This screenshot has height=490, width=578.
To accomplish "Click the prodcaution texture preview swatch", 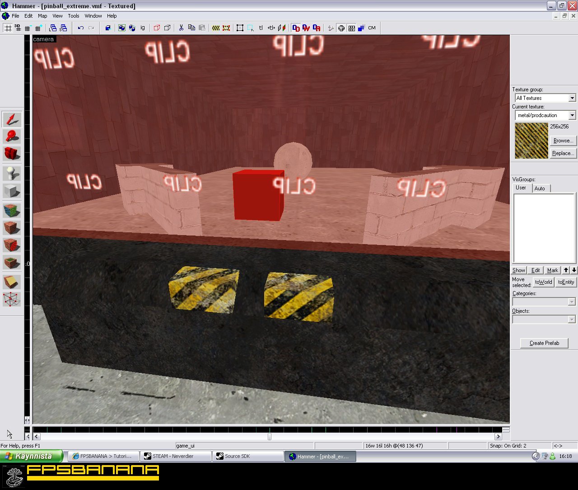I will [x=531, y=141].
